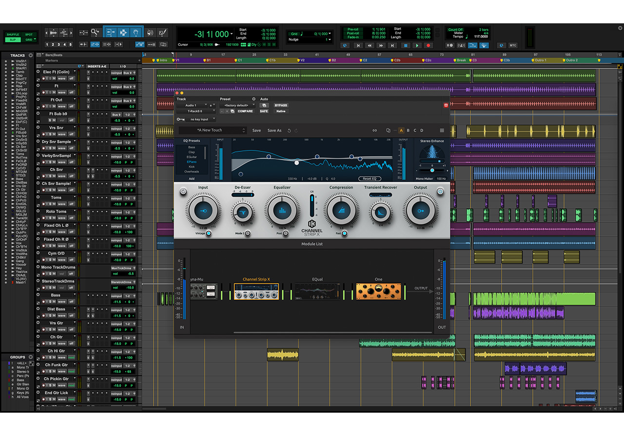Click the plugin BYPASS button

(x=281, y=105)
